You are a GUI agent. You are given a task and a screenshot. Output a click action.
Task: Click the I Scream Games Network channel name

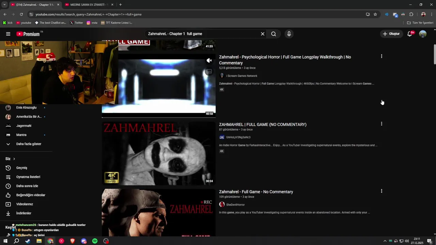[x=242, y=76]
